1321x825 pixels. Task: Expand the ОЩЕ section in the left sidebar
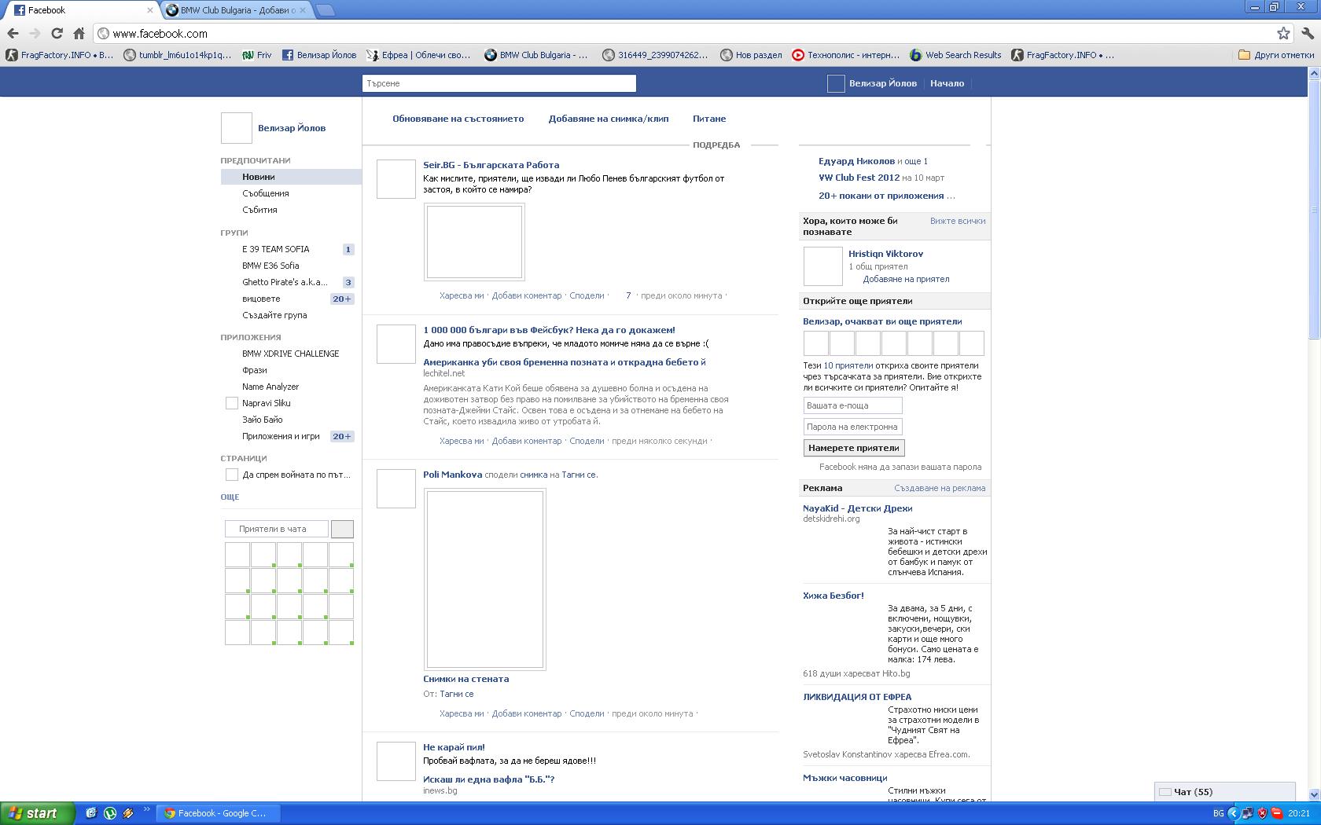[230, 497]
